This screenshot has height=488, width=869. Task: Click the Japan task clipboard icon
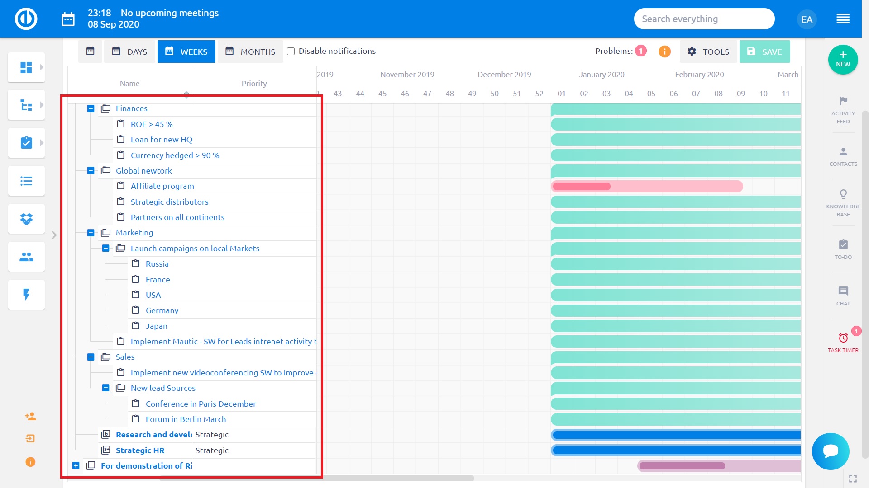(135, 326)
